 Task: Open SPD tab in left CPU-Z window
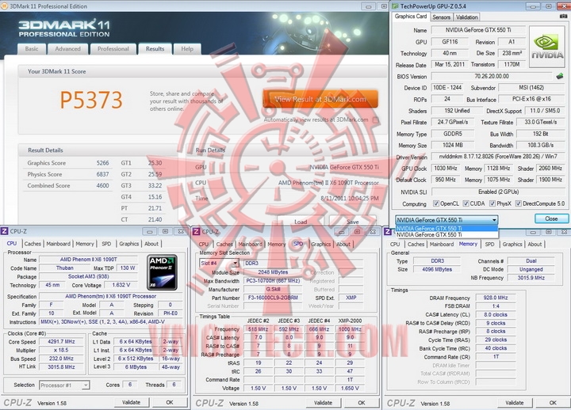coord(106,244)
